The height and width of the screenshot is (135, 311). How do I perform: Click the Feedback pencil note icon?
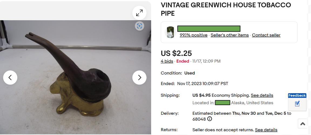pyautogui.click(x=297, y=104)
